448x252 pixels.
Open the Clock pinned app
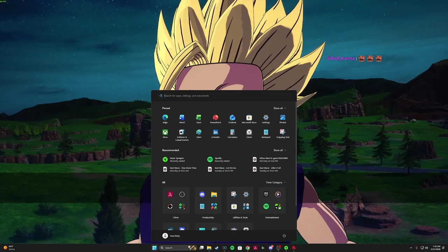(x=249, y=134)
